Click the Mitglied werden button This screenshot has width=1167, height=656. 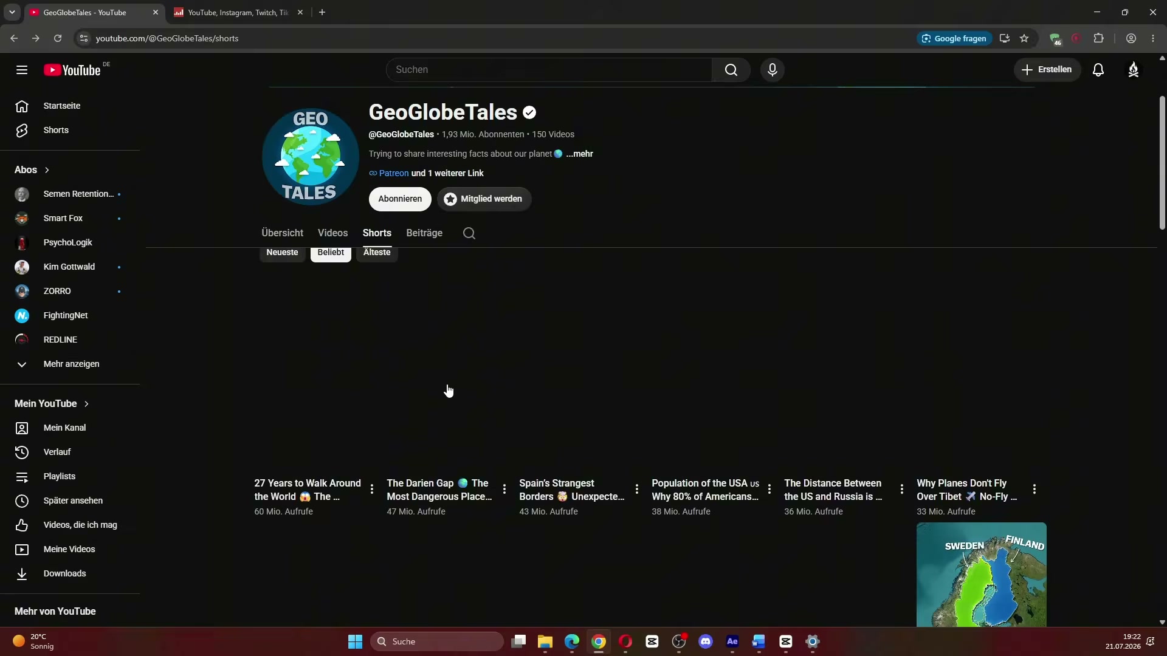[484, 199]
